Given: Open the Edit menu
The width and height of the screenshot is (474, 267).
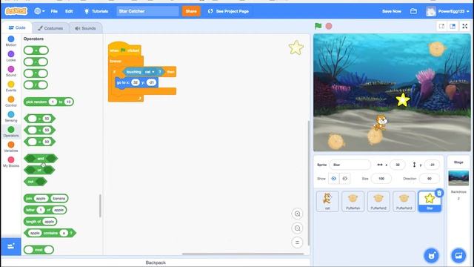Looking at the screenshot, I should 69,11.
